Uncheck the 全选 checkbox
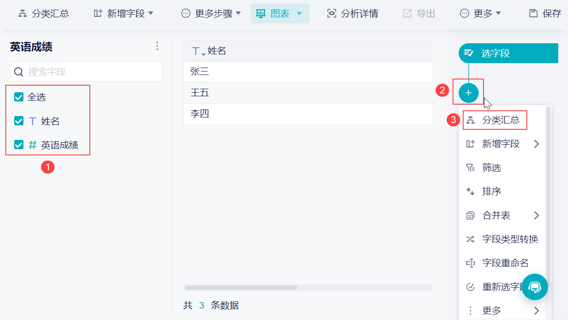 pyautogui.click(x=19, y=97)
